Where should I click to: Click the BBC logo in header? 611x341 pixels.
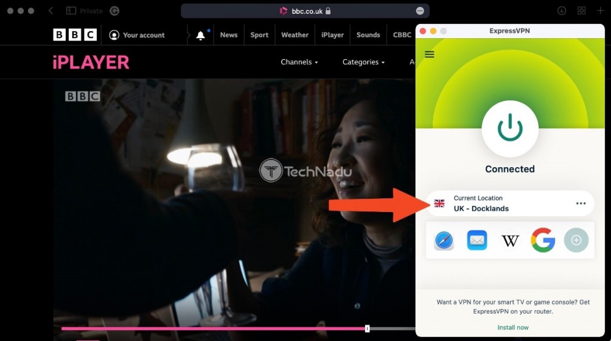click(x=75, y=35)
